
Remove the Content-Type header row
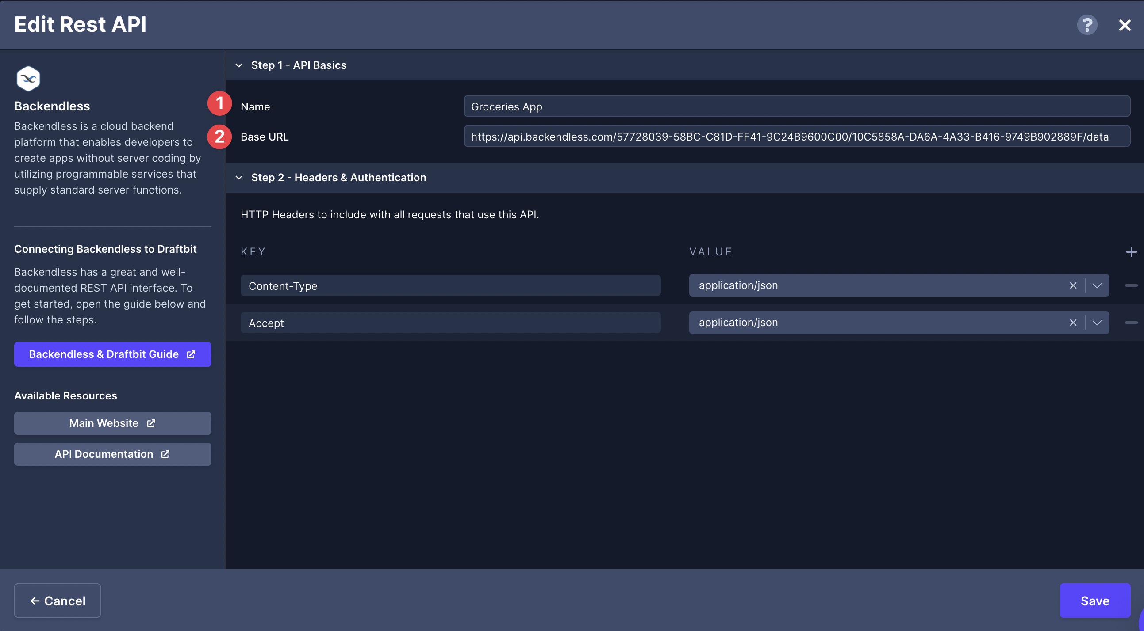(x=1131, y=286)
